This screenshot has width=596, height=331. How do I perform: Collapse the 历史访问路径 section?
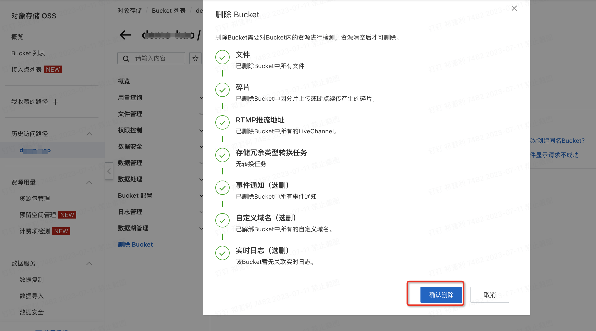pos(89,134)
